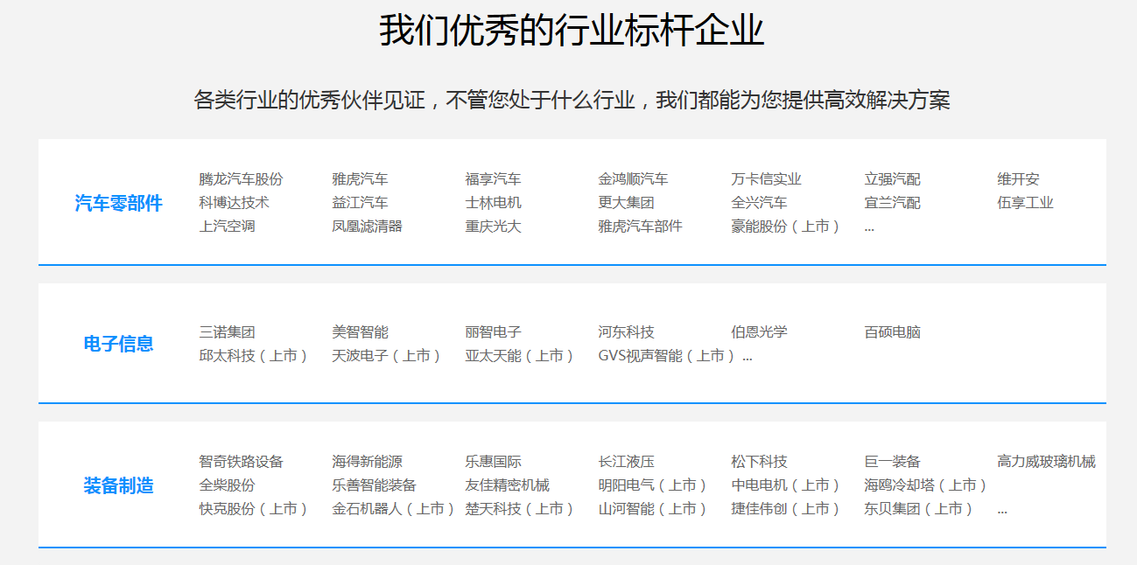Click the company name 全兴汽车
1137x565 pixels.
click(760, 203)
